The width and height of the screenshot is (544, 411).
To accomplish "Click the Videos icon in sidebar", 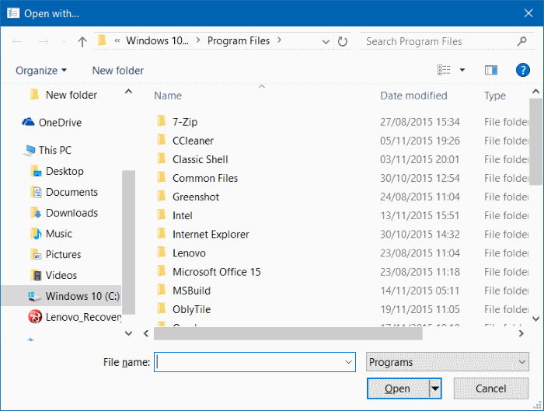I will pos(36,275).
